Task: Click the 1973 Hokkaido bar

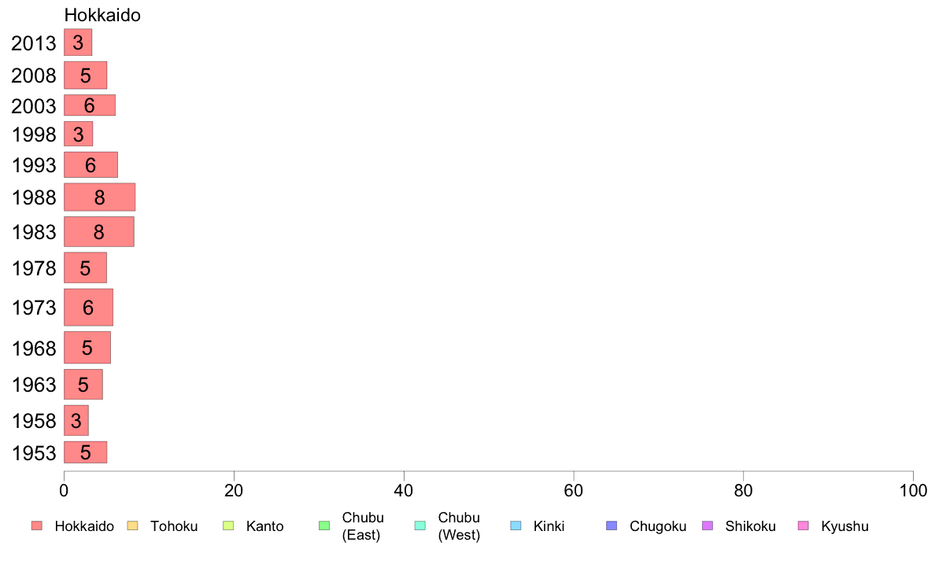Action: (x=88, y=308)
